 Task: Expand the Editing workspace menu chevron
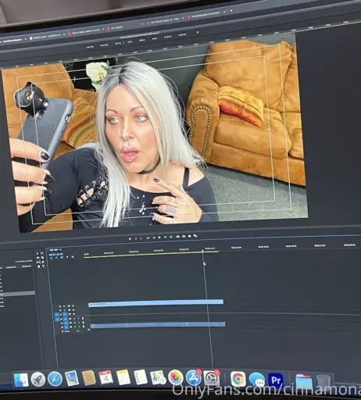123,43
